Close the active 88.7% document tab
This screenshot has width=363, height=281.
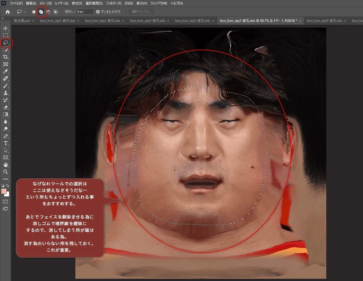point(300,21)
